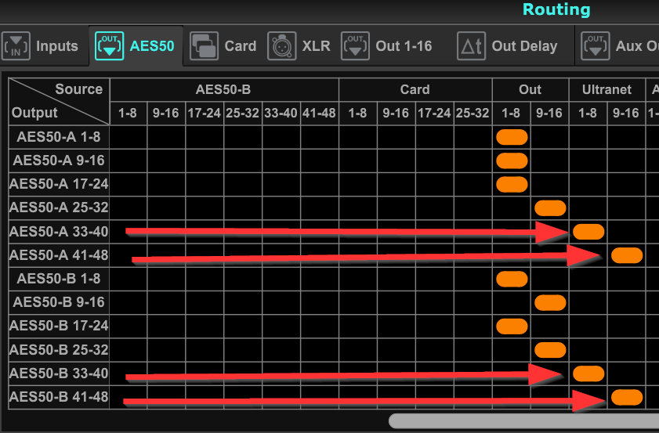This screenshot has height=433, width=659.
Task: Click the Card tab icon
Action: pyautogui.click(x=205, y=46)
